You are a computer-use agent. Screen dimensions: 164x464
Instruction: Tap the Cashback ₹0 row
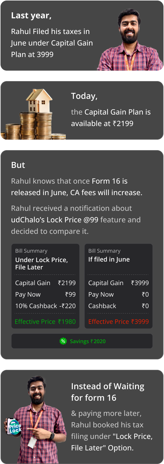pyautogui.click(x=119, y=306)
